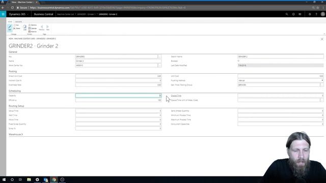Open the Windows Start menu

point(4,179)
